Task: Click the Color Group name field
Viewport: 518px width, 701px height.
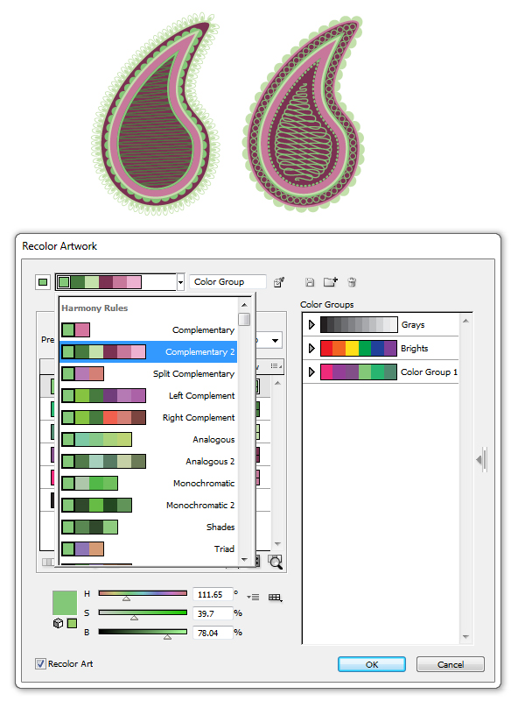Action: click(x=227, y=282)
